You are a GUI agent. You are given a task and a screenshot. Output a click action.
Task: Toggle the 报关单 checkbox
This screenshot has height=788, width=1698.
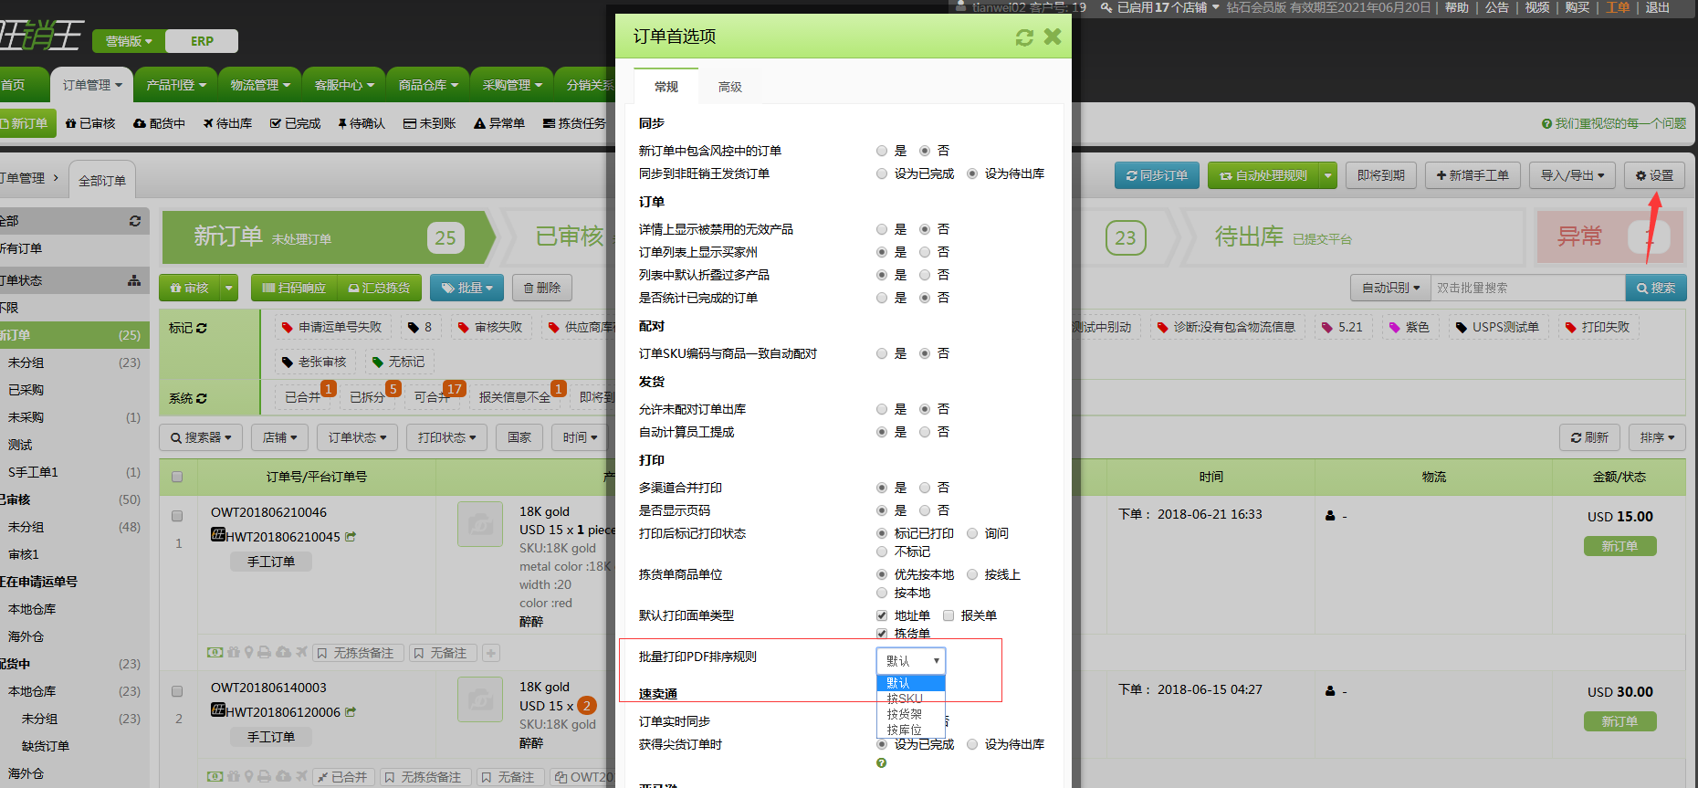(x=949, y=615)
